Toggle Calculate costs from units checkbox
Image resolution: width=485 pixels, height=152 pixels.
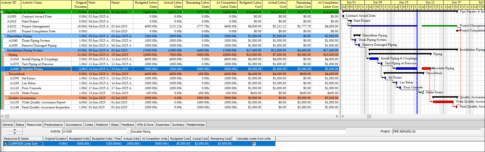(x=254, y=144)
